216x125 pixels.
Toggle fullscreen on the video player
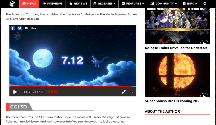tap(124, 92)
